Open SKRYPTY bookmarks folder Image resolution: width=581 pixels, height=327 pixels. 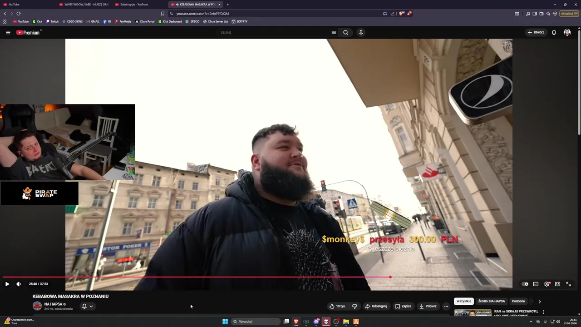pyautogui.click(x=240, y=21)
